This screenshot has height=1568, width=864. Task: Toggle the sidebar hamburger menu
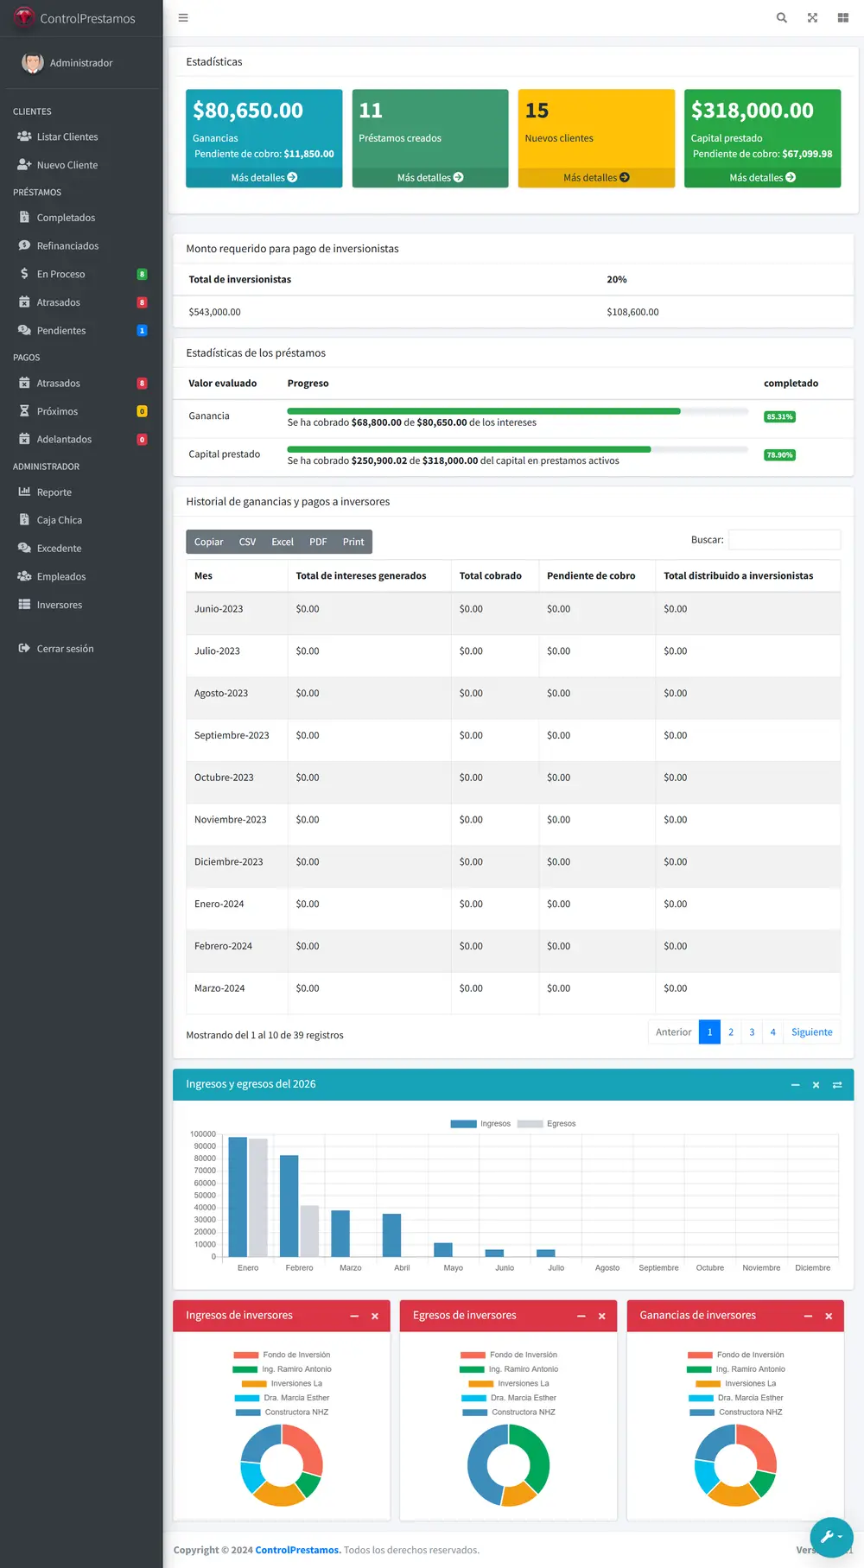[x=183, y=18]
